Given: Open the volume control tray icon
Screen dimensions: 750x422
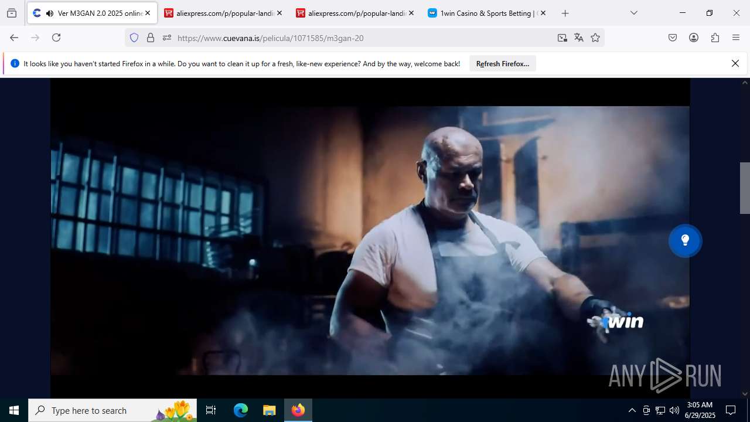Looking at the screenshot, I should click(x=674, y=410).
